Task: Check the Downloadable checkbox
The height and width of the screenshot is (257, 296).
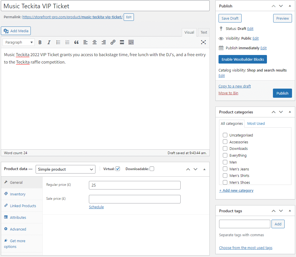Action: [x=152, y=169]
